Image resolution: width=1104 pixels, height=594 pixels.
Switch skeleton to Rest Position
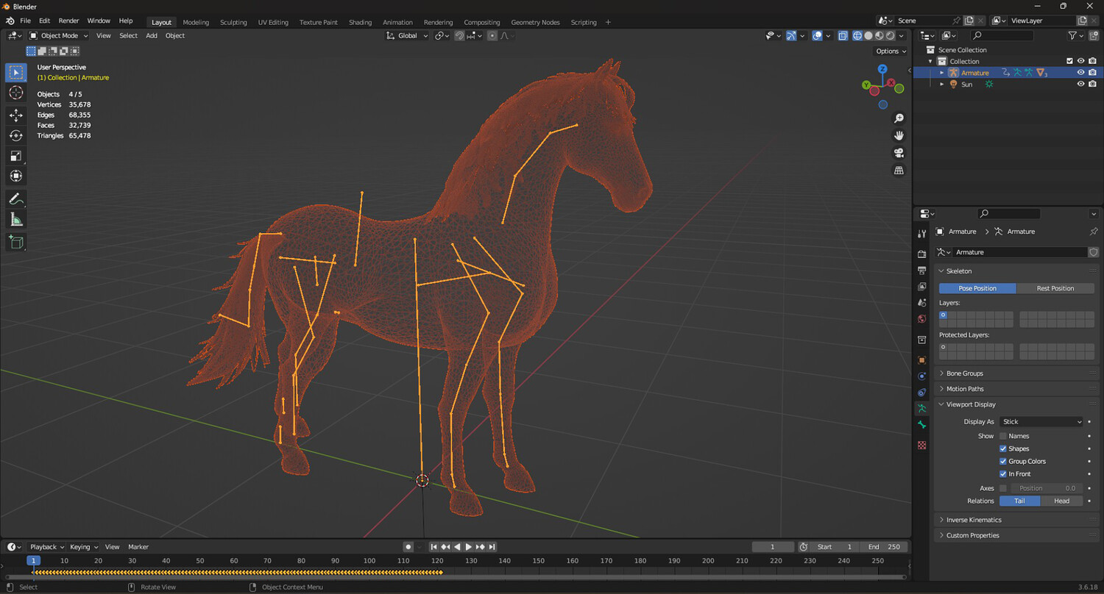click(x=1055, y=288)
